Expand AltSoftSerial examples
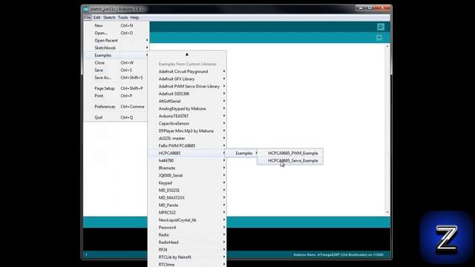The height and width of the screenshot is (267, 475). click(187, 101)
